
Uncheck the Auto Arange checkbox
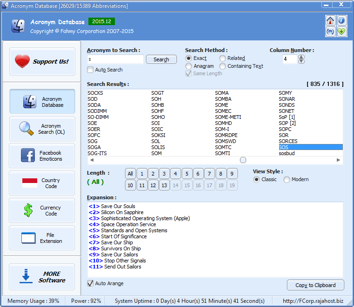pyautogui.click(x=90, y=283)
